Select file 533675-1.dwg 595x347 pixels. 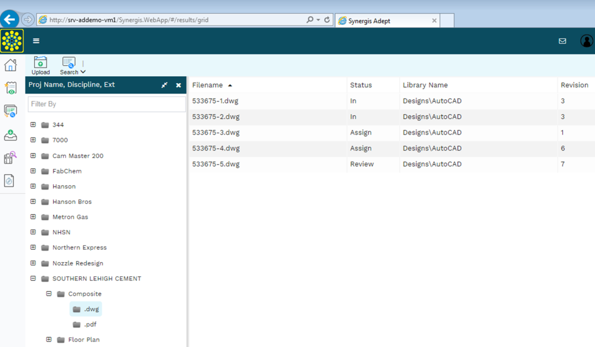[215, 101]
